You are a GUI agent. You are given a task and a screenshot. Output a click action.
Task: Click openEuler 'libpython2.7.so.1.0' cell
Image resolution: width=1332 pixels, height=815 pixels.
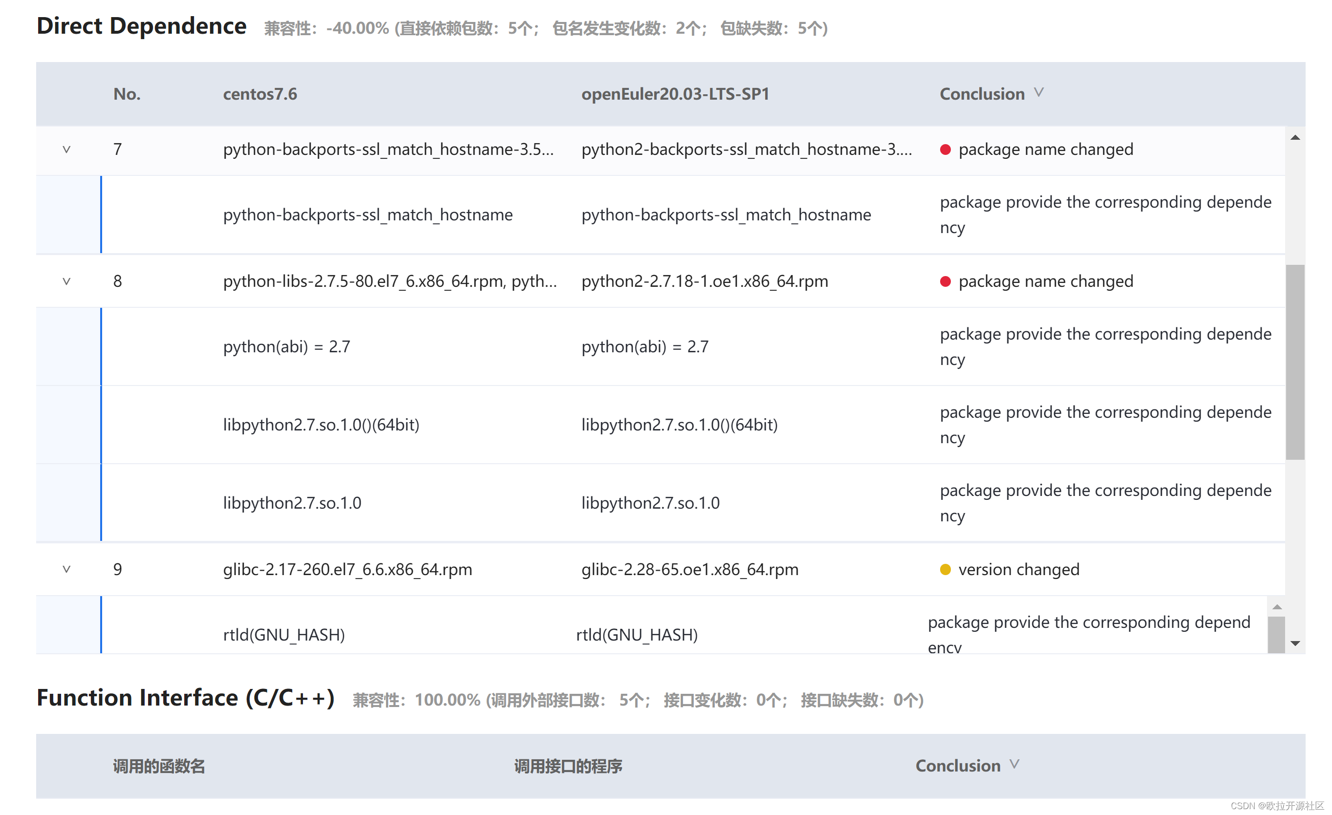tap(650, 504)
